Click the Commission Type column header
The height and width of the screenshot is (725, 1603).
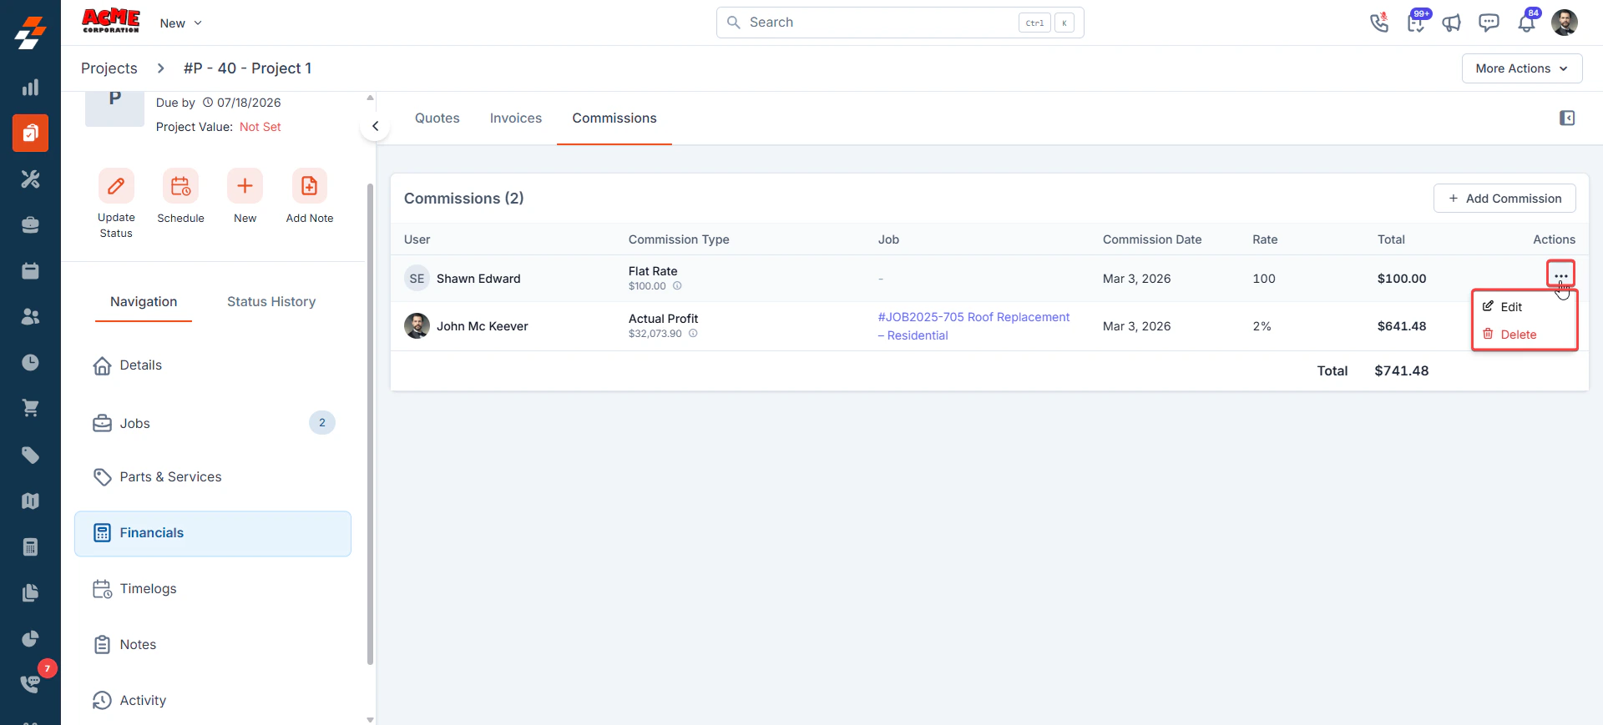click(x=679, y=239)
